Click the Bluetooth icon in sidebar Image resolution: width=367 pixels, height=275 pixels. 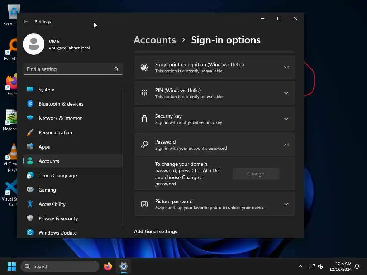click(30, 103)
